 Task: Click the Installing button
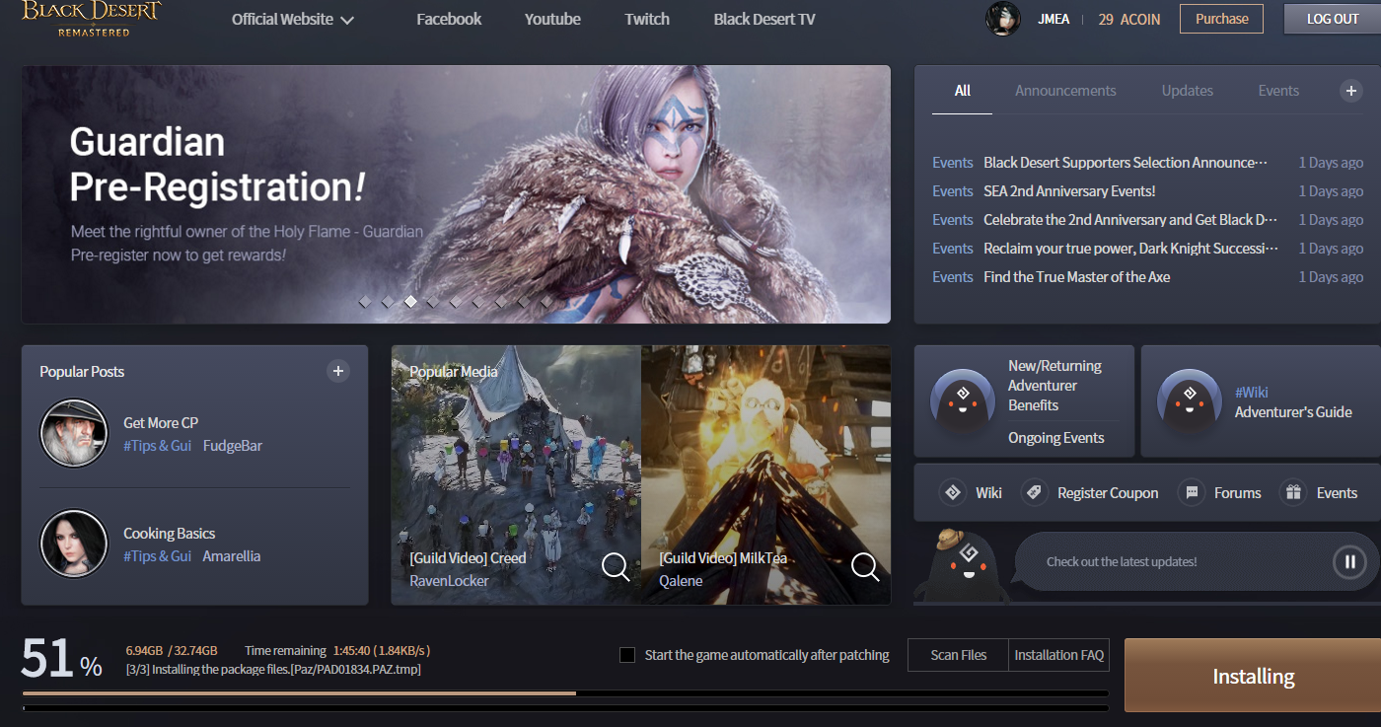1253,676
